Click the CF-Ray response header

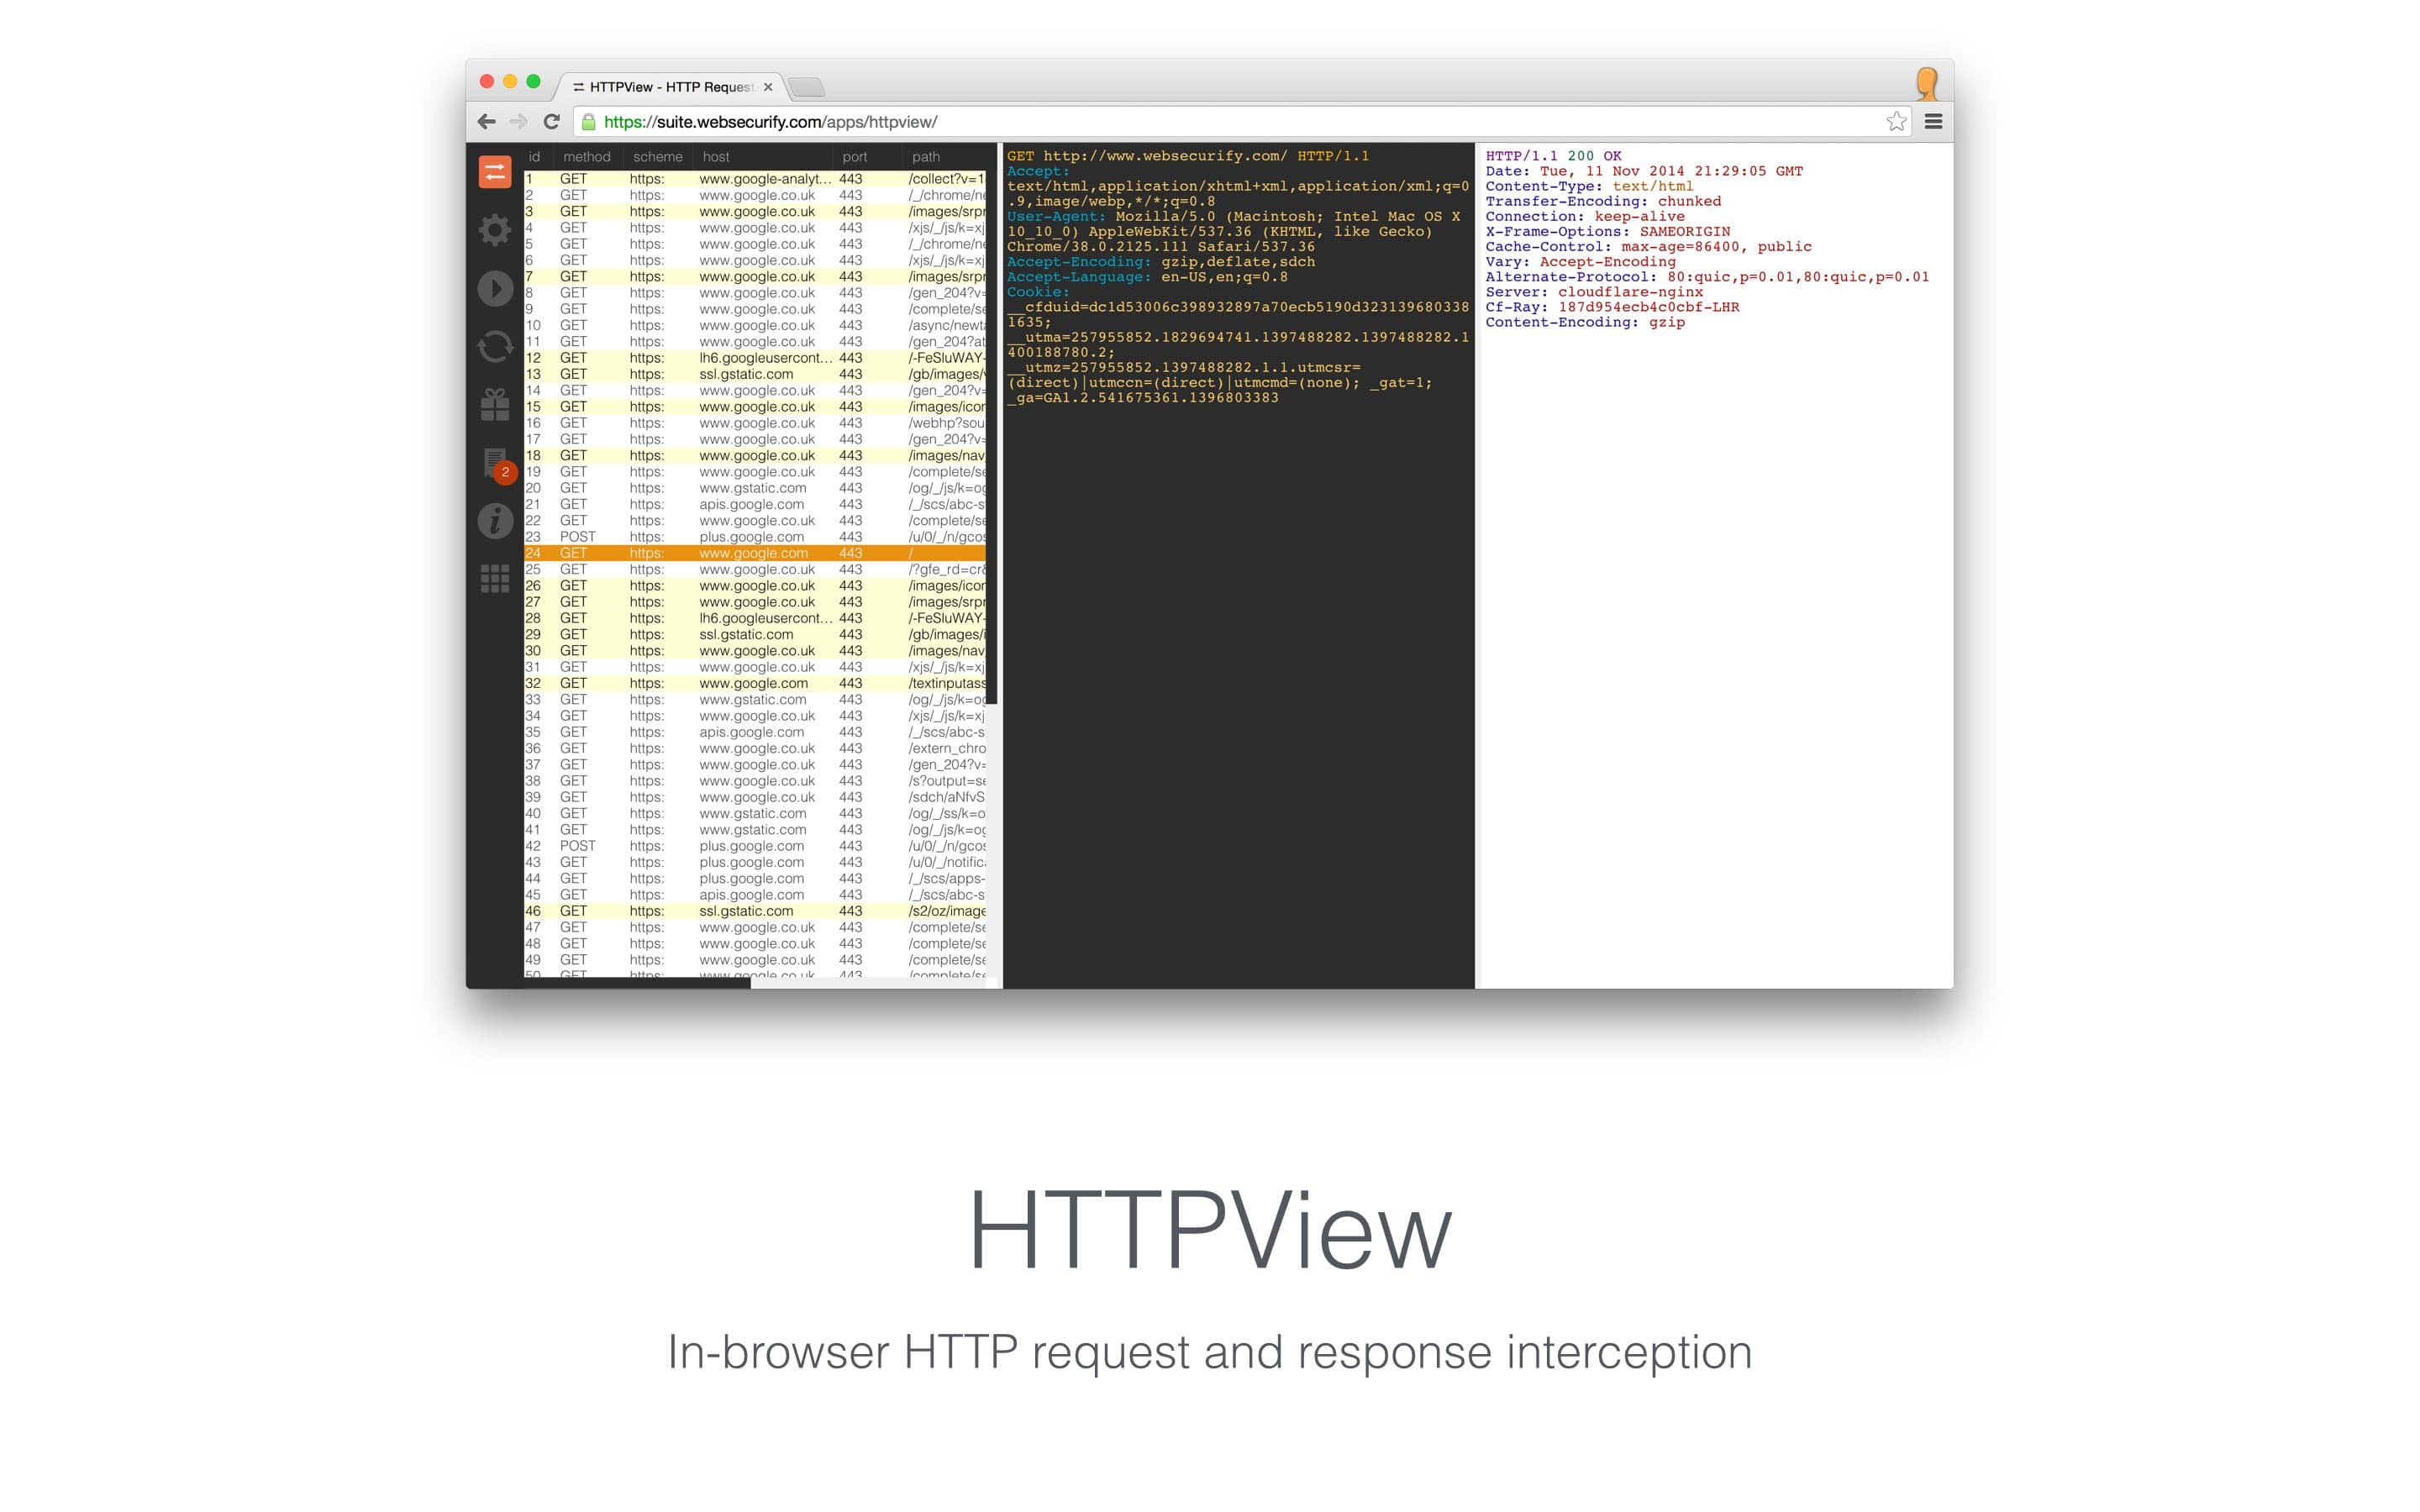pos(1612,307)
